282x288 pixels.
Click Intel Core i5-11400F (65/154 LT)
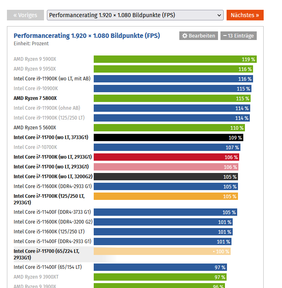coord(48,267)
